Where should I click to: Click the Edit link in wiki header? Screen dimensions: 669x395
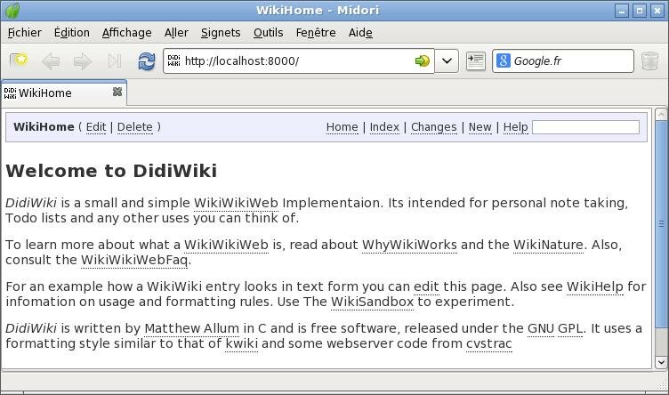point(96,127)
